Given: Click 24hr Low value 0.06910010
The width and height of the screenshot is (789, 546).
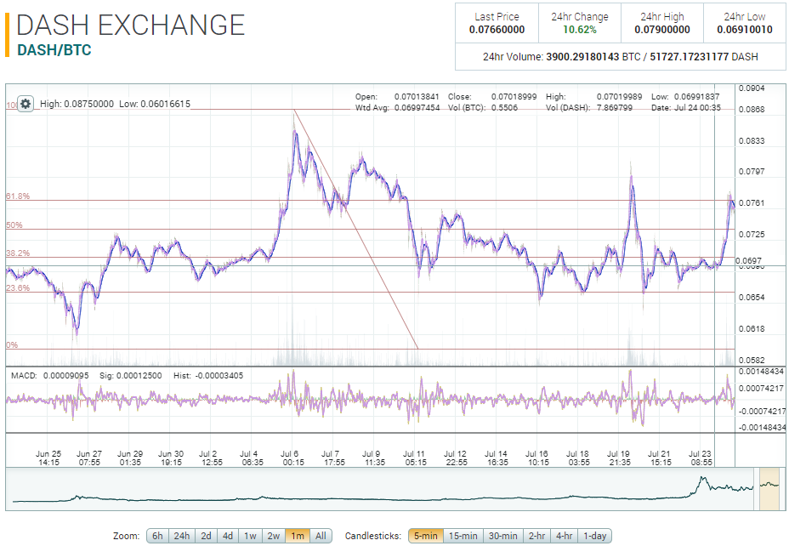Looking at the screenshot, I should 745,30.
